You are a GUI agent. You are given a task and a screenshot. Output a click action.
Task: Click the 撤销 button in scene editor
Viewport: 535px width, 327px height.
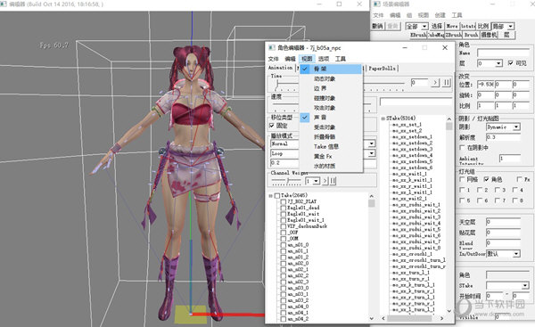(x=377, y=26)
